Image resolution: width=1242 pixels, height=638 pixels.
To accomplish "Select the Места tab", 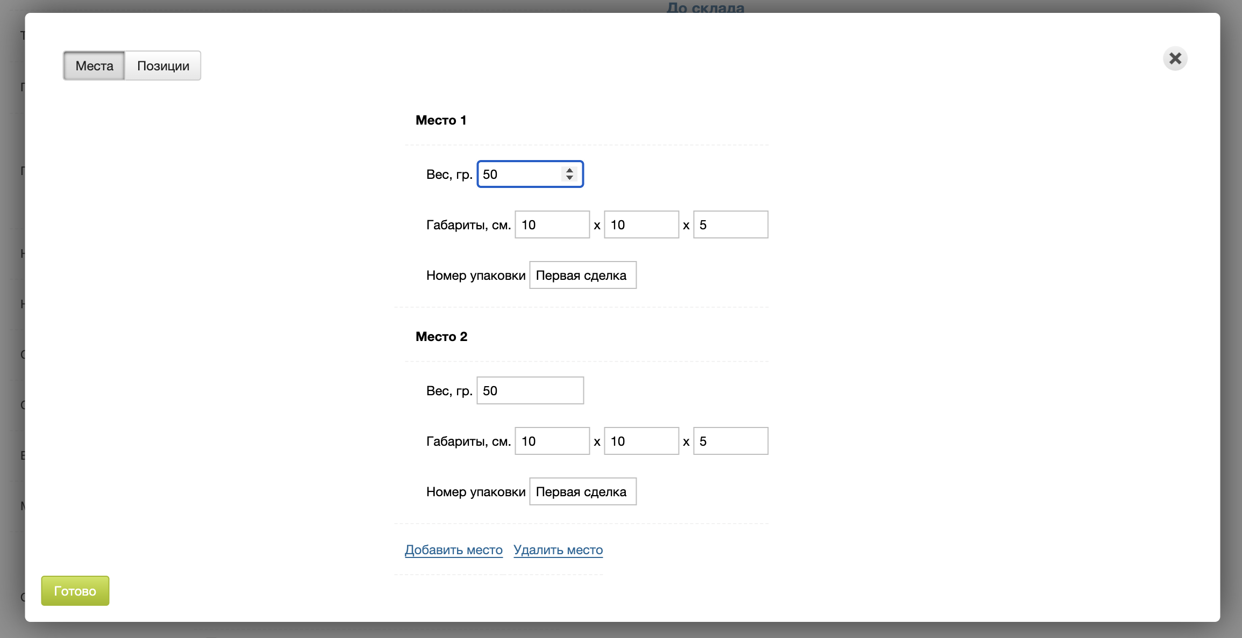I will point(94,66).
